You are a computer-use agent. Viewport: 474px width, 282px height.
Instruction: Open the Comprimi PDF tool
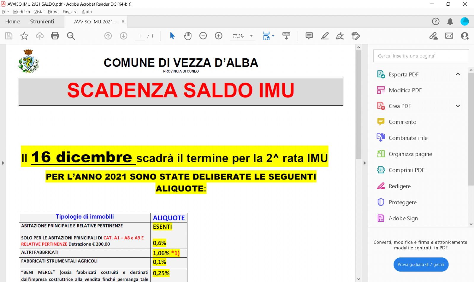coord(406,170)
